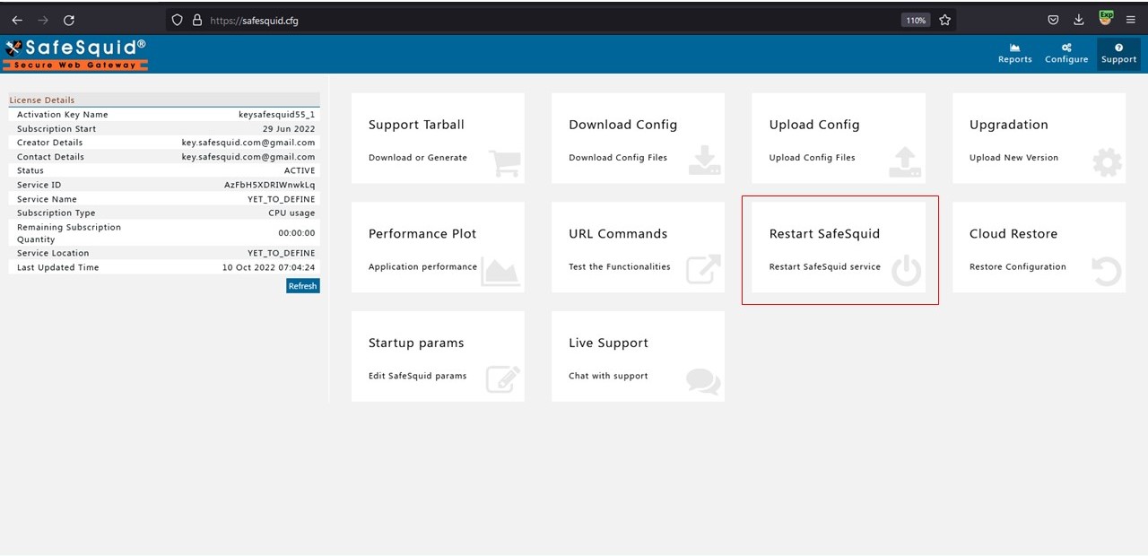
Task: Click the Creator Details email address
Action: click(x=248, y=143)
